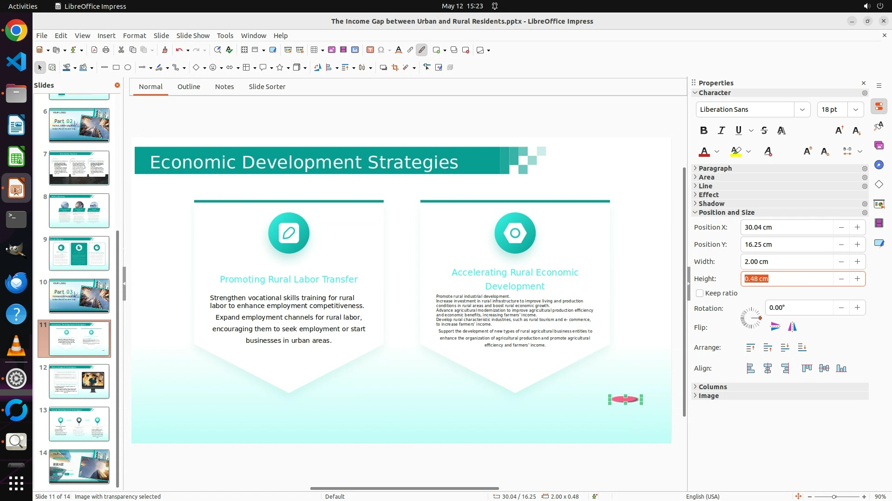Expand the Shadow section

[711, 204]
